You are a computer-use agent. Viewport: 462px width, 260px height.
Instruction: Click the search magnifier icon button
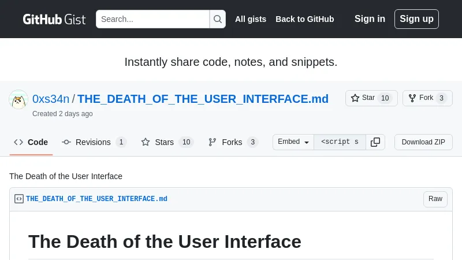[218, 19]
